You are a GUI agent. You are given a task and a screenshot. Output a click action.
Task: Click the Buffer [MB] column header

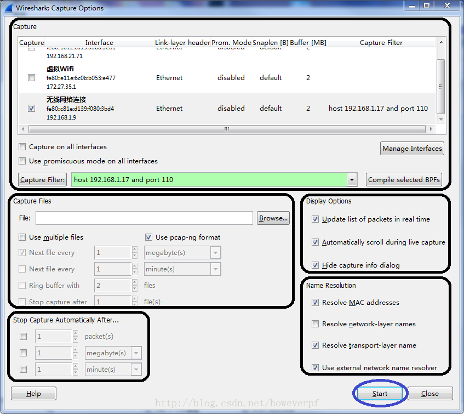click(x=308, y=43)
